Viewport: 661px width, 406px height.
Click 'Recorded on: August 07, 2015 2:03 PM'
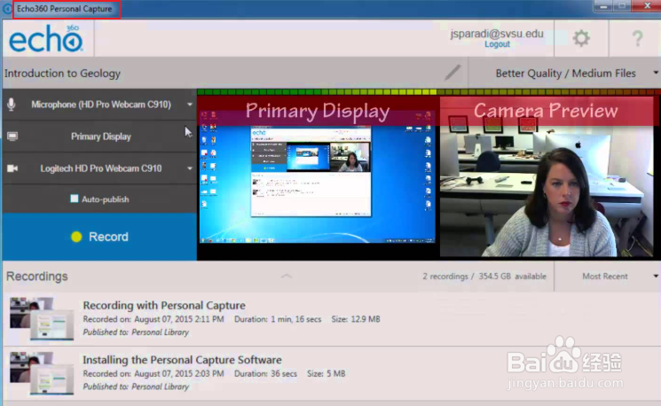tap(153, 373)
